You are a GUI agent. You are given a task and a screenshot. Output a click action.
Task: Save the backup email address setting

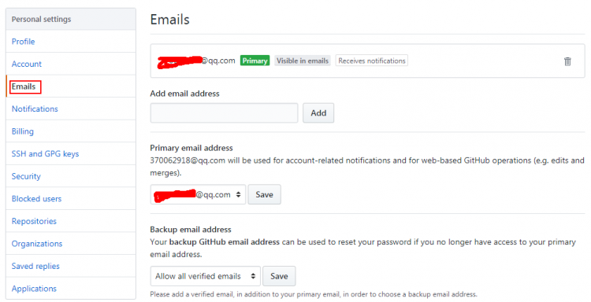[x=279, y=276]
